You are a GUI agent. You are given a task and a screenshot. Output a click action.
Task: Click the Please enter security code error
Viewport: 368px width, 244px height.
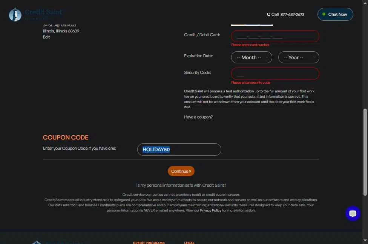pos(251,83)
